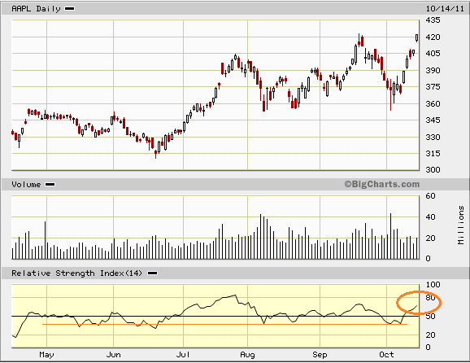Click the AAPL Daily chart title

(36, 9)
